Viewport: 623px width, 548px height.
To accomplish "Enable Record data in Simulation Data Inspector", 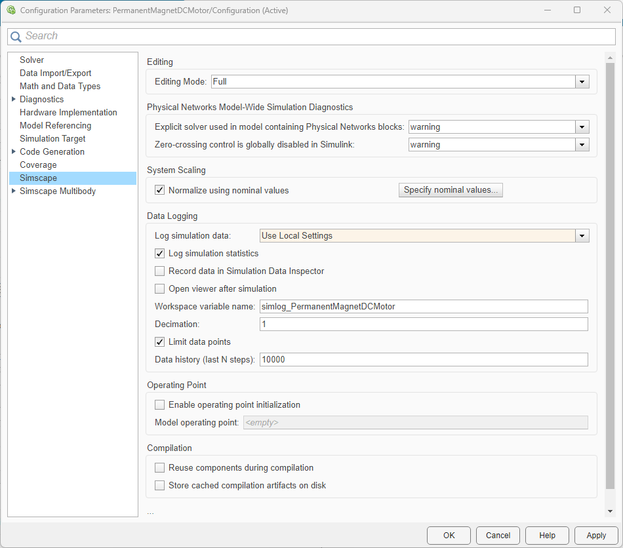I will pos(160,271).
